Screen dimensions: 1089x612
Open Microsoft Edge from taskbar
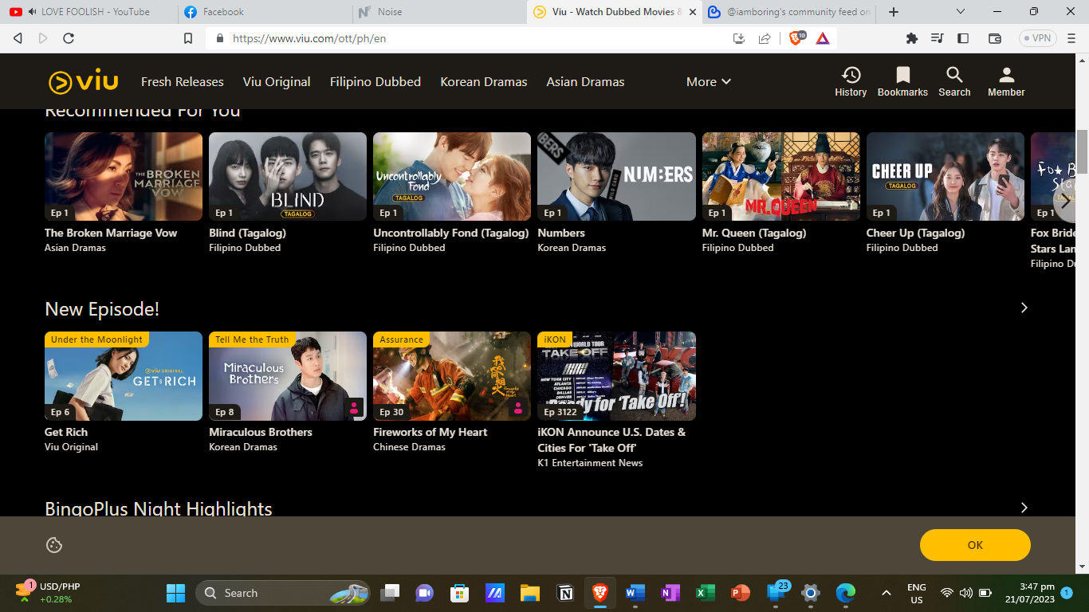(x=846, y=593)
